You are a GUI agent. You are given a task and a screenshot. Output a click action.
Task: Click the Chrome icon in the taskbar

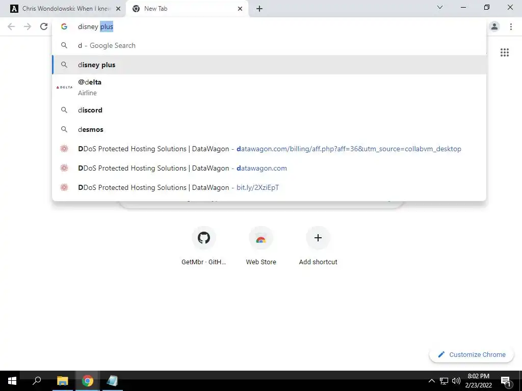pyautogui.click(x=88, y=381)
